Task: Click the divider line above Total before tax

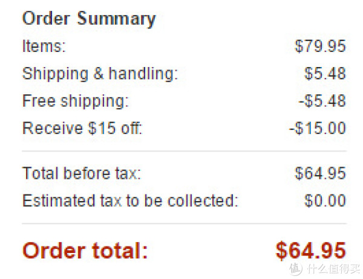Action: click(x=184, y=151)
